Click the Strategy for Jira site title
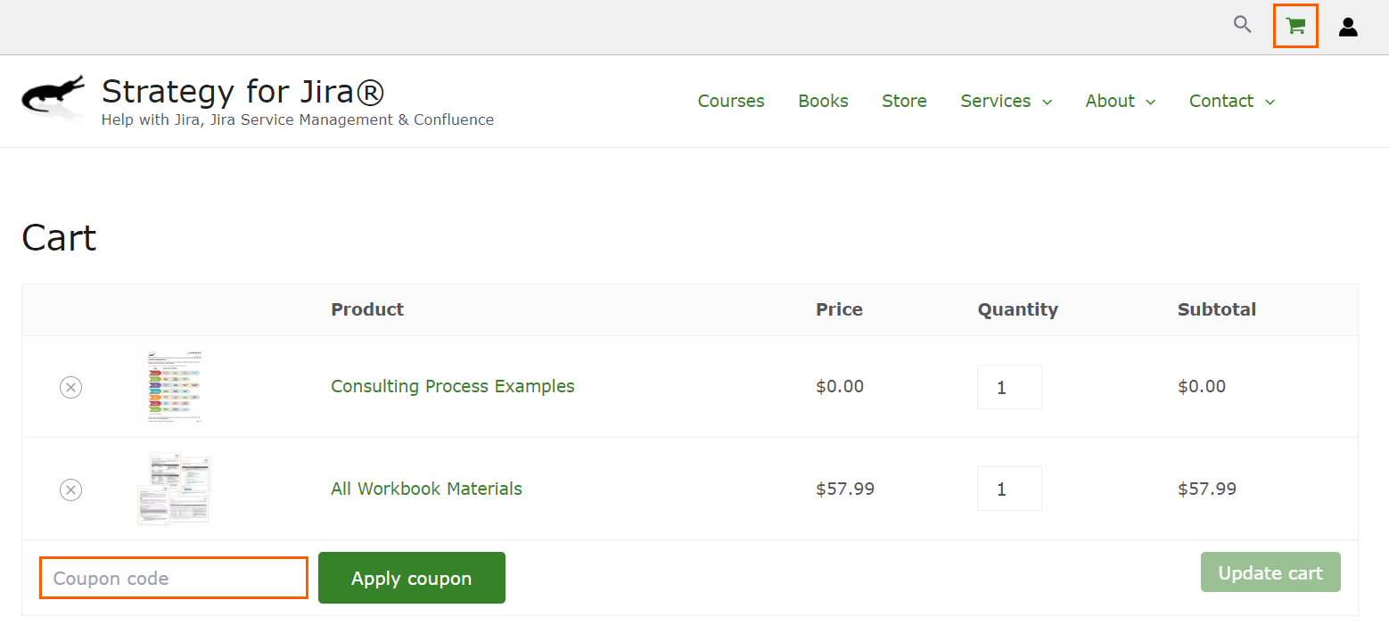Viewport: 1389px width, 625px height. tap(242, 92)
